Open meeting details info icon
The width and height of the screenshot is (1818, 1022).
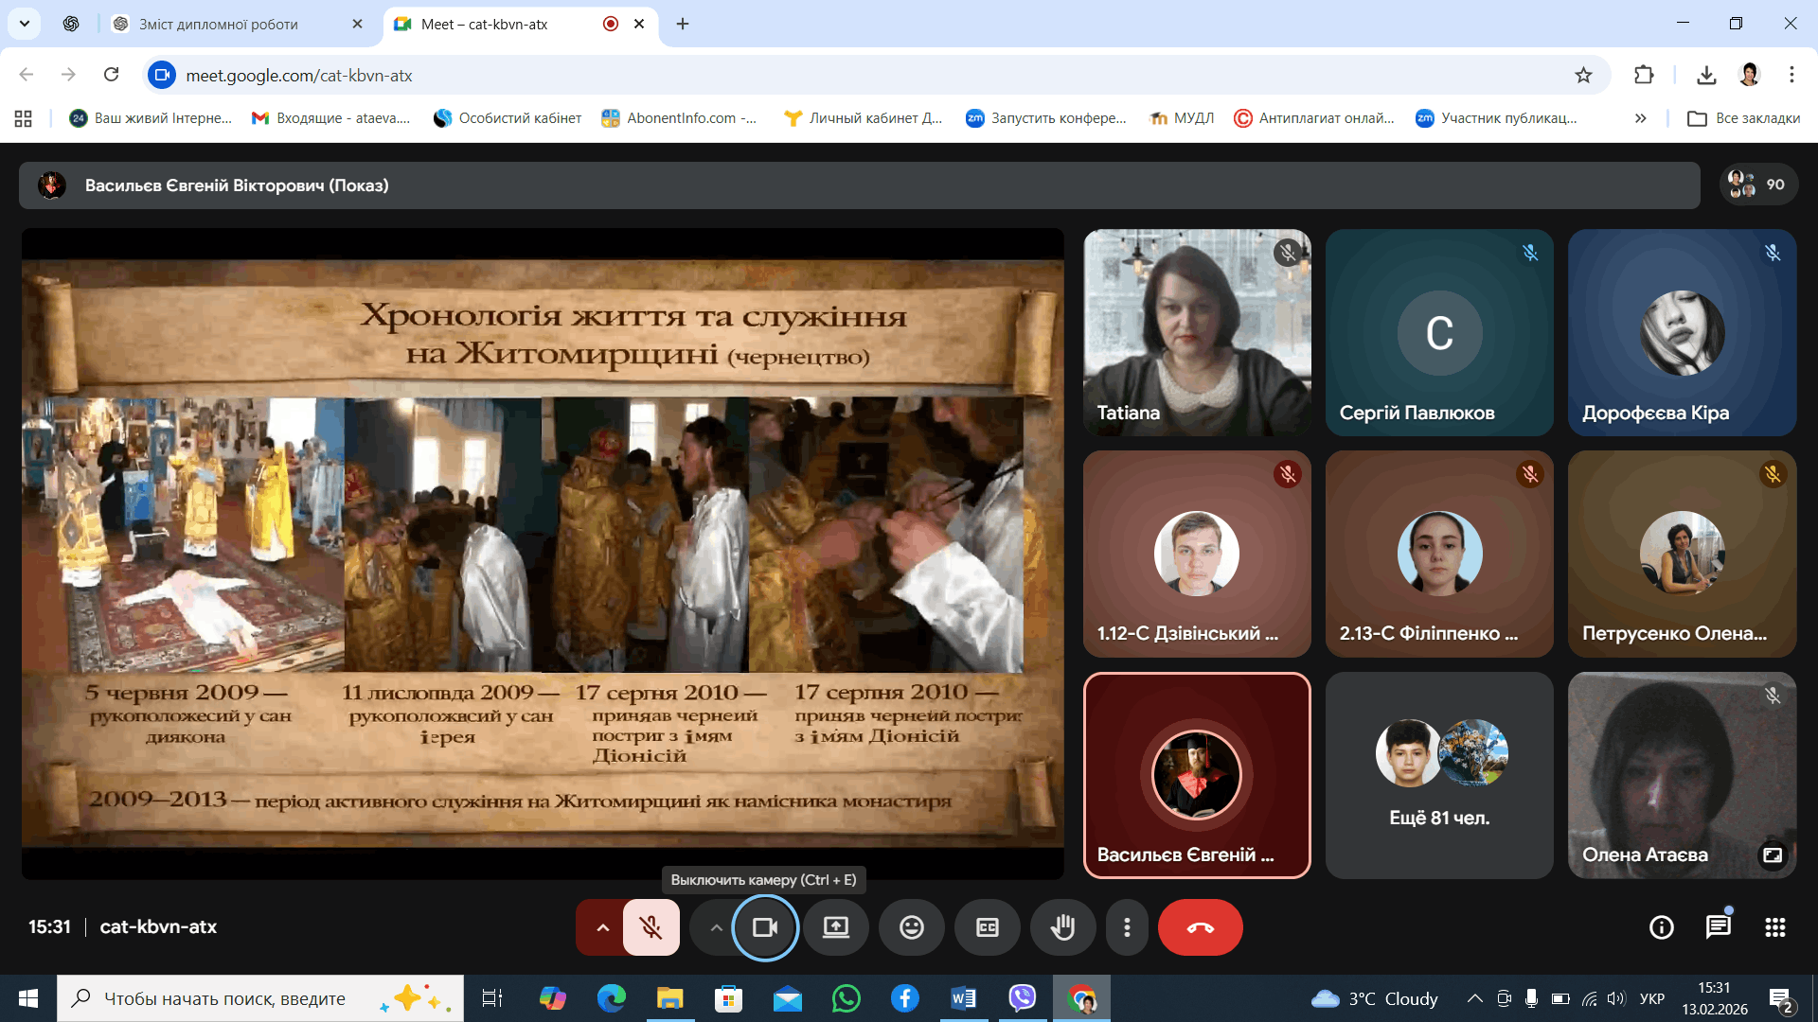(x=1661, y=927)
